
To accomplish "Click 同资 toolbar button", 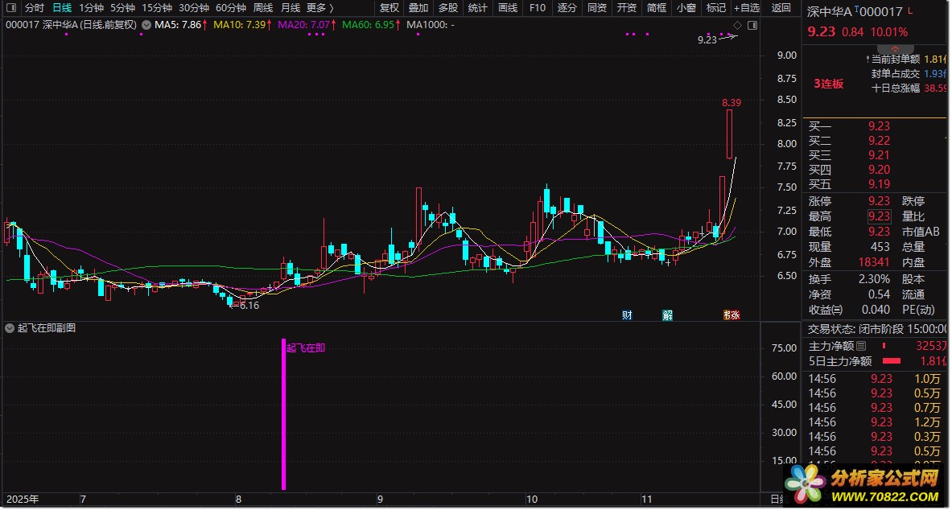I will coord(597,8).
